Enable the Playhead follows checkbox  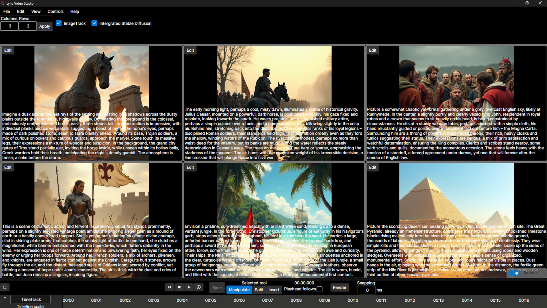coord(320,289)
